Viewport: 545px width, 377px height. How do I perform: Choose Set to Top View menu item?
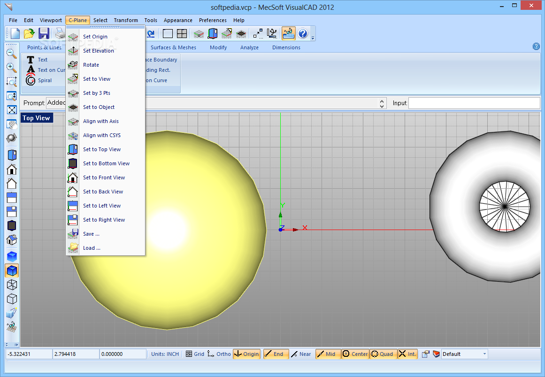coord(105,149)
